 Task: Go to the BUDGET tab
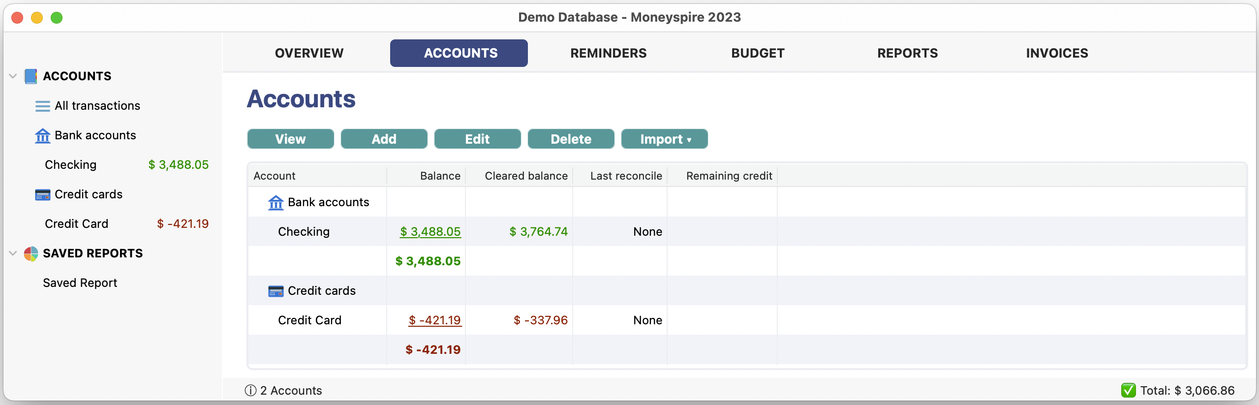tap(758, 53)
